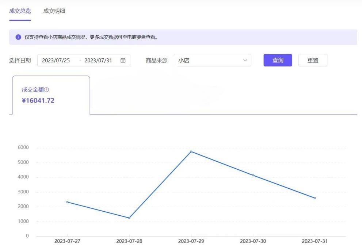Switch to the 成交总览 tab
This screenshot has height=250, width=362.
pyautogui.click(x=20, y=11)
